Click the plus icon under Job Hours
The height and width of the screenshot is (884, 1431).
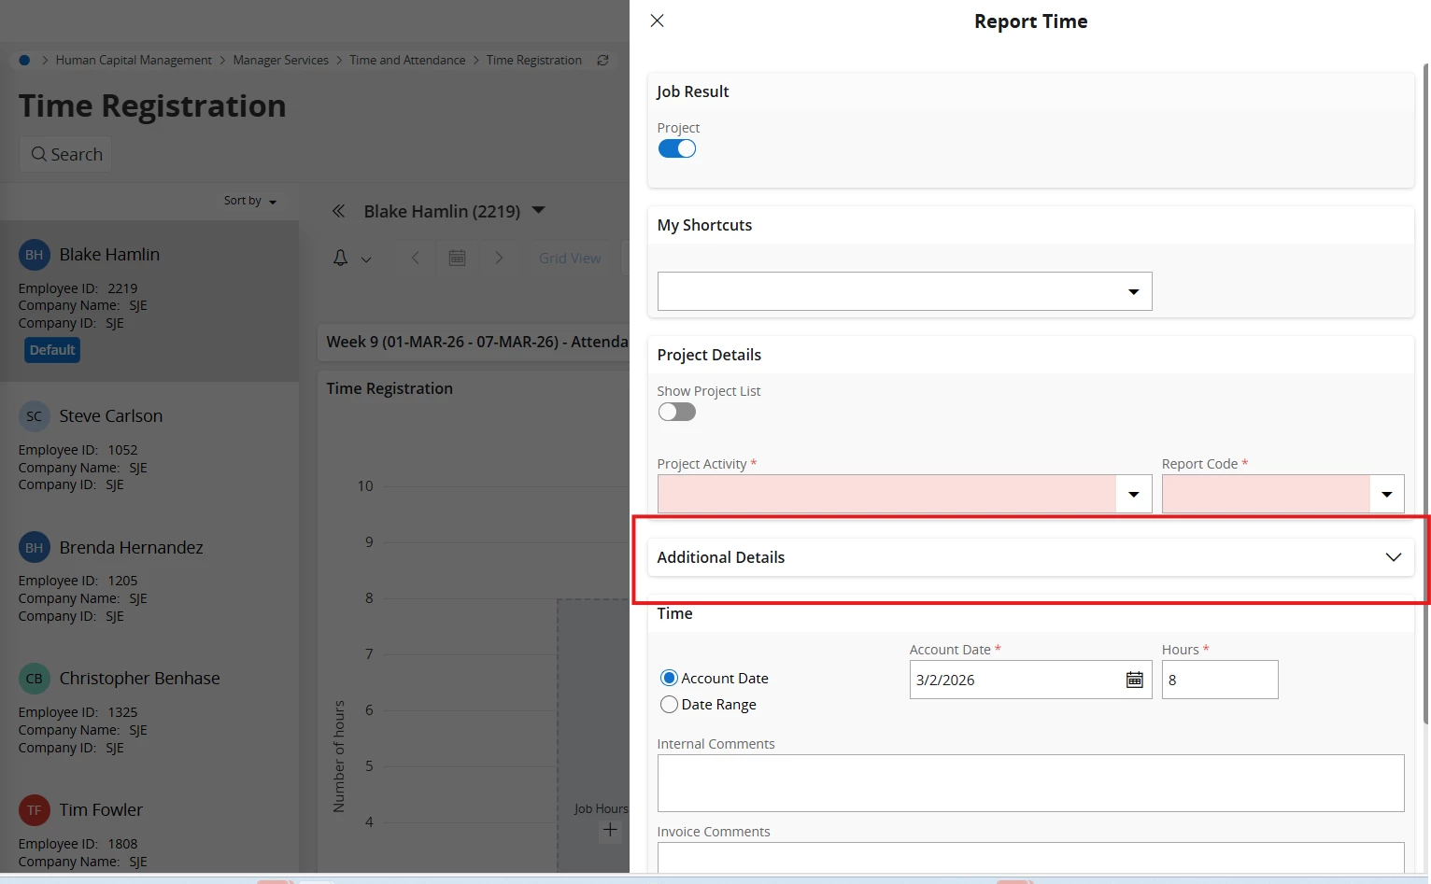[610, 830]
